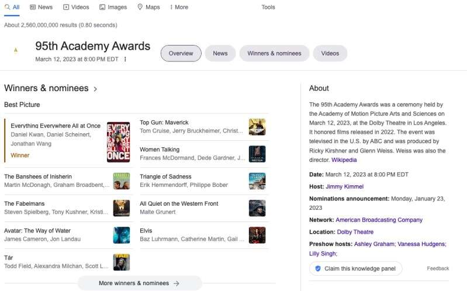Image resolution: width=467 pixels, height=291 pixels.
Task: Open the Maps search tab
Action: pyautogui.click(x=148, y=7)
